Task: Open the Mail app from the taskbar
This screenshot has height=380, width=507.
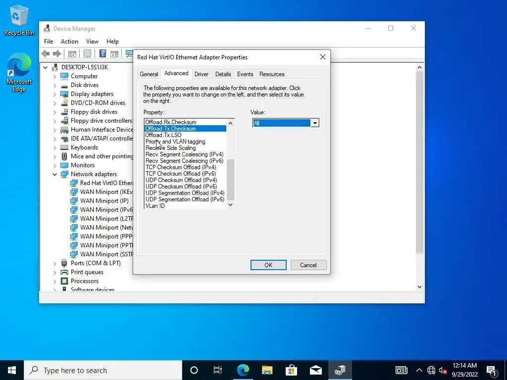Action: click(x=315, y=370)
